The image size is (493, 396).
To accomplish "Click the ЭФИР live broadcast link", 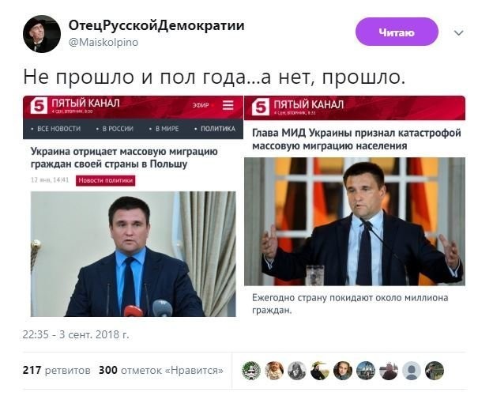I will [201, 105].
